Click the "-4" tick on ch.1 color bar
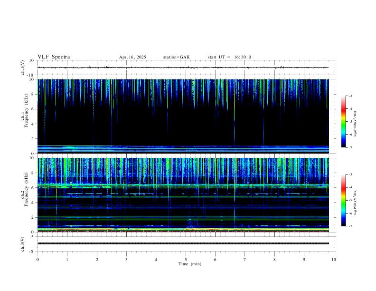This screenshot has width=376, height=291. point(350,109)
